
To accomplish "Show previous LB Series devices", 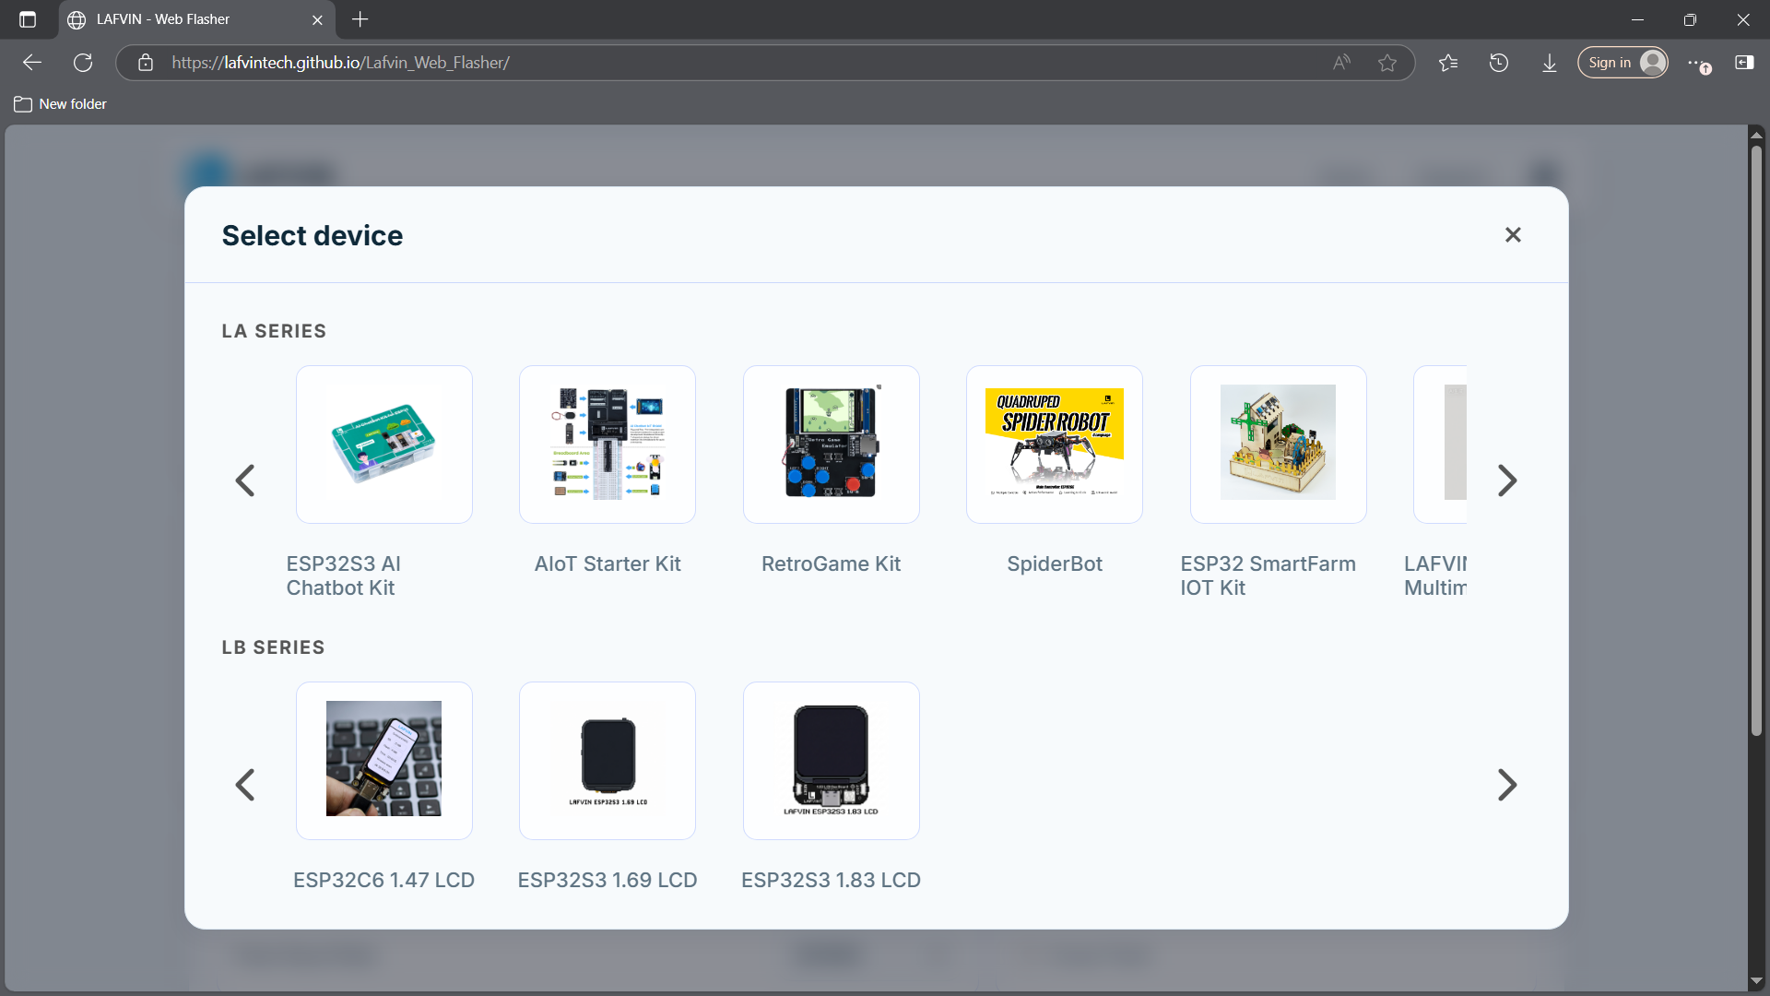I will [245, 785].
